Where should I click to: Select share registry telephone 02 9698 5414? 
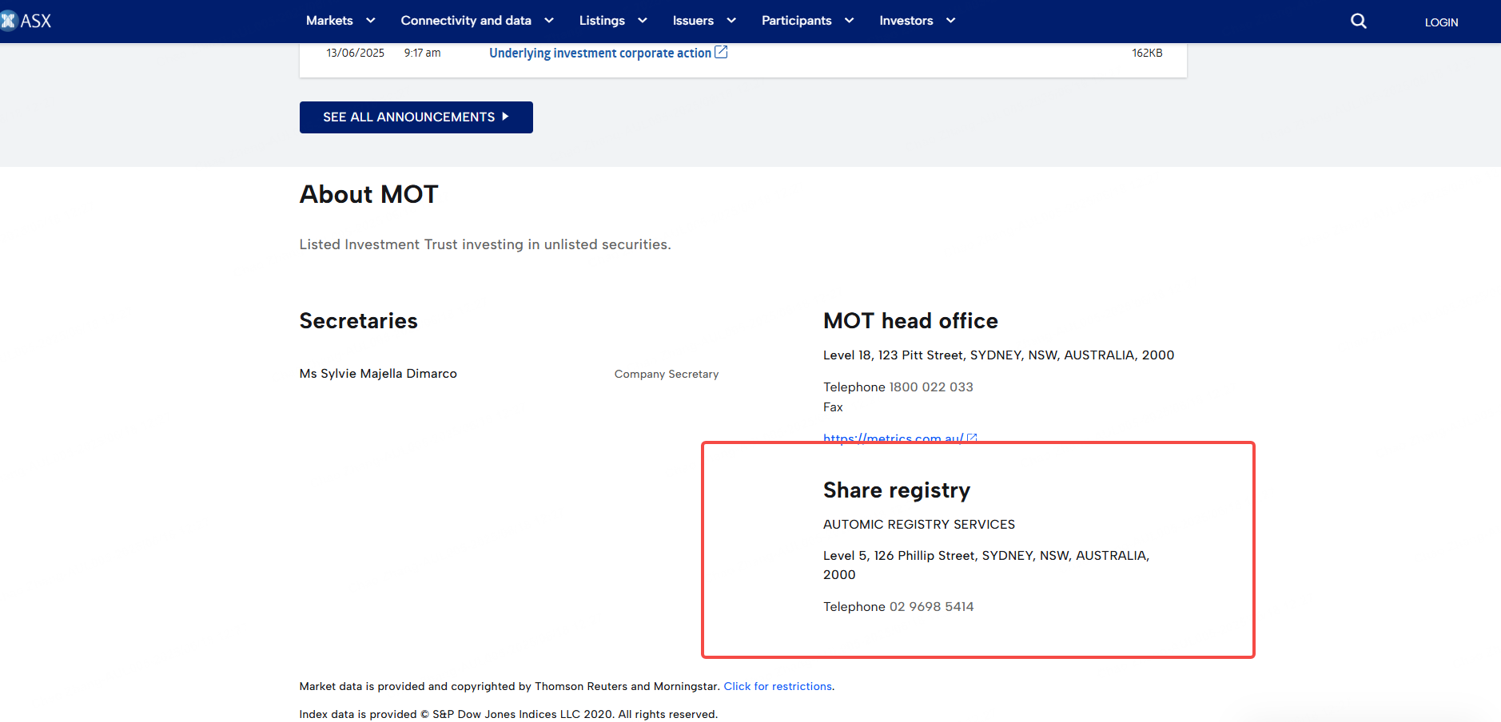(x=931, y=606)
